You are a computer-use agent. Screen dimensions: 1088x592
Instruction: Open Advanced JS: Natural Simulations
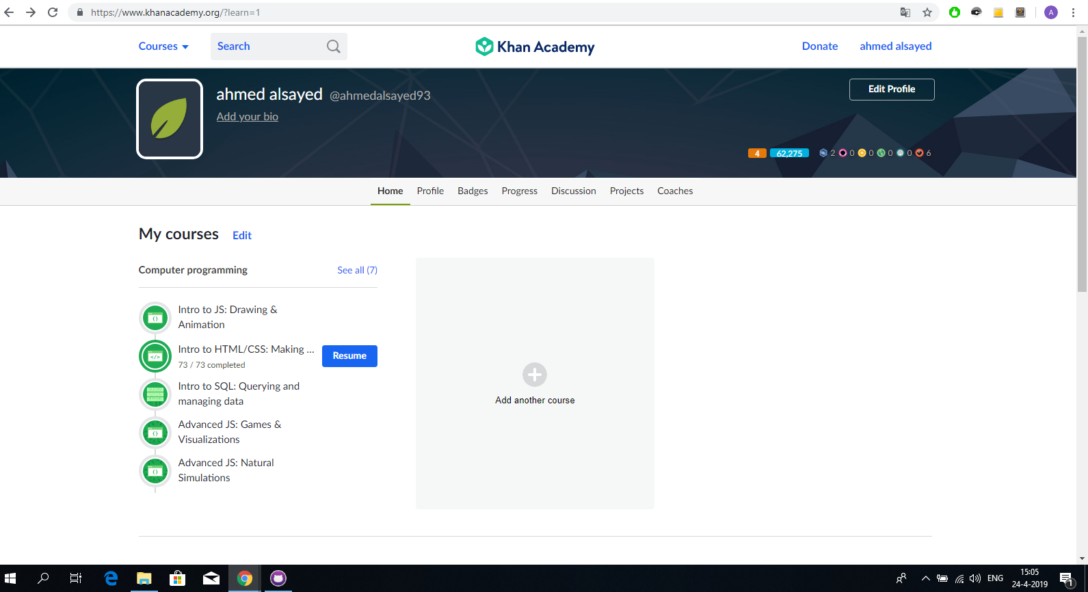coord(226,470)
